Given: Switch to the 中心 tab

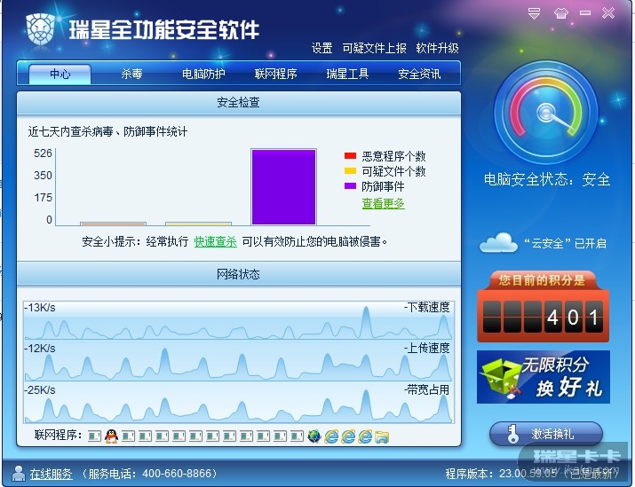Looking at the screenshot, I should 60,74.
